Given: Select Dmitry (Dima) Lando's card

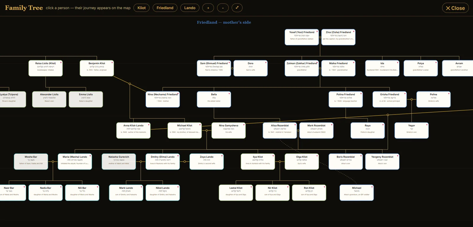Looking at the screenshot, I should click(x=163, y=162).
